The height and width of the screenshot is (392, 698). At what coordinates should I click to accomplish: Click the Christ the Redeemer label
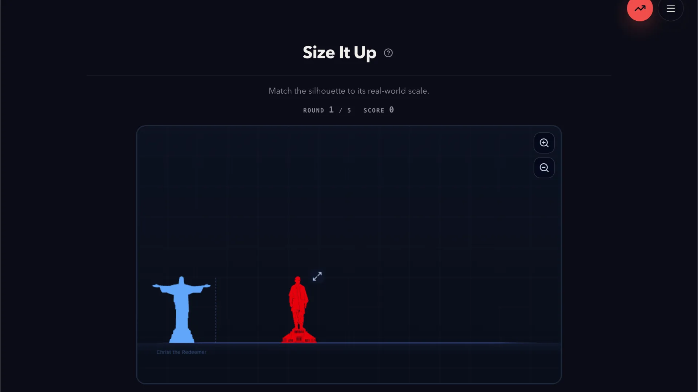pos(181,352)
